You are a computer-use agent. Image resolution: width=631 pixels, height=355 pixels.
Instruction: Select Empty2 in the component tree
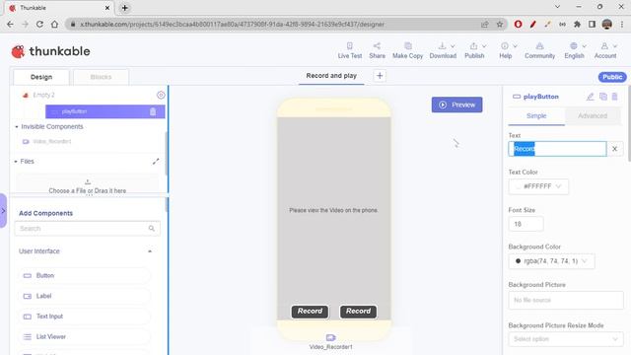tap(43, 95)
